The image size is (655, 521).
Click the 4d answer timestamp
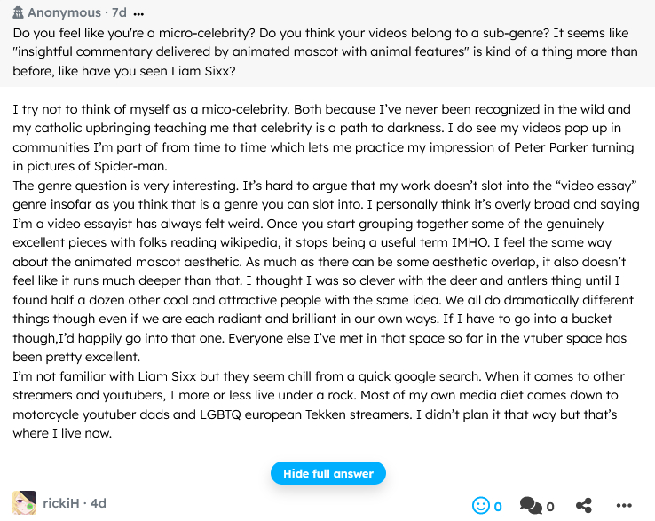97,503
